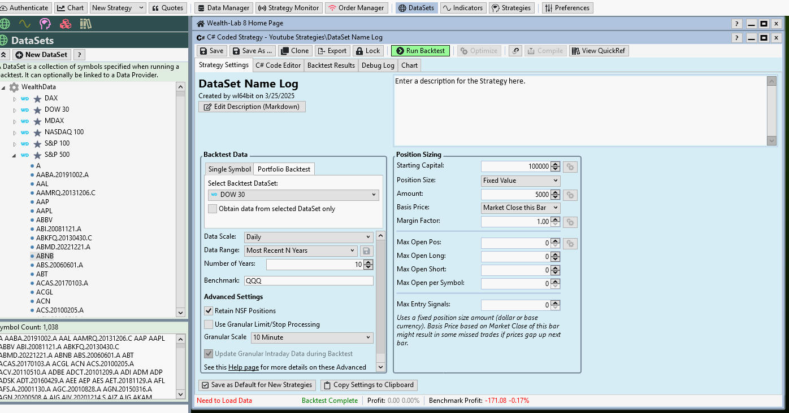This screenshot has width=789, height=413.
Task: Collapse the S&P 500 dataset node
Action: click(x=14, y=155)
